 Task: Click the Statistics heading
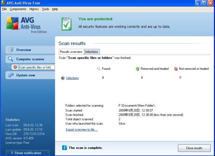tap(13, 120)
